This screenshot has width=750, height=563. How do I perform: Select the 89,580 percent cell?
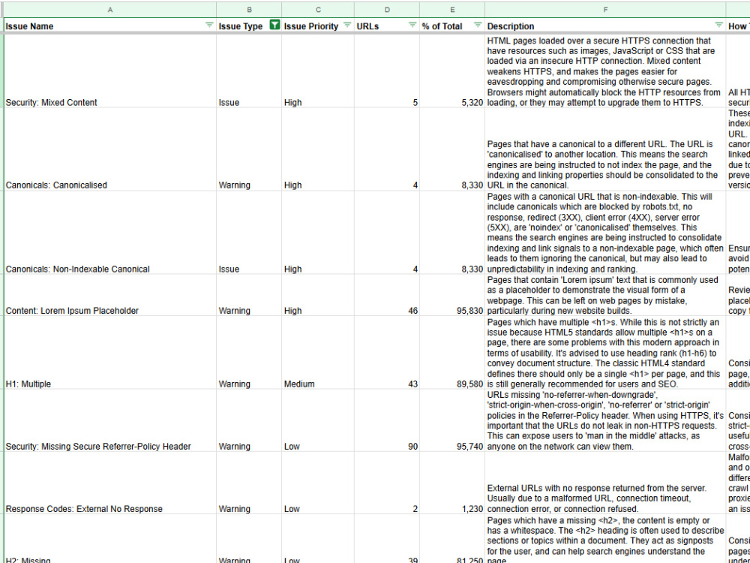coord(452,353)
